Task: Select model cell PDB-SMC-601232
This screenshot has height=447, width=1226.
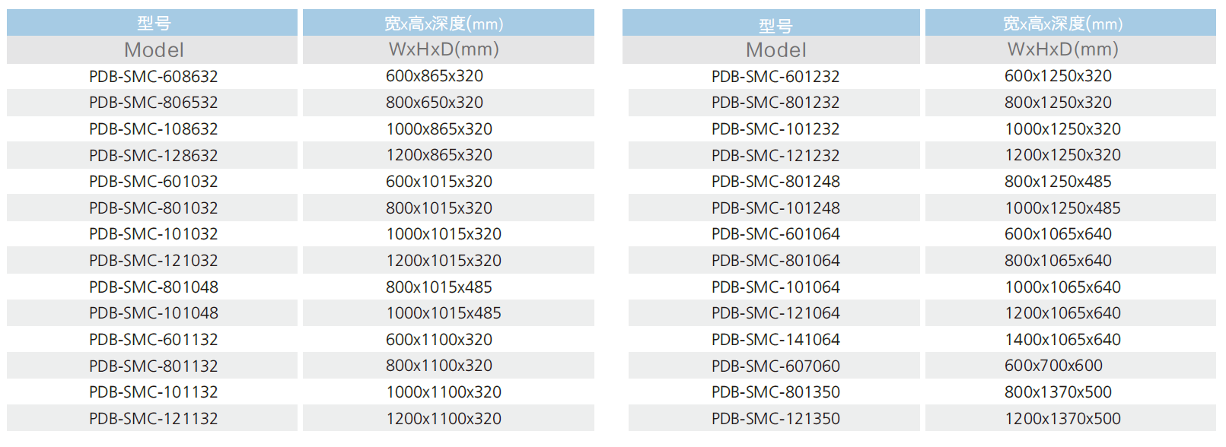Action: 774,76
